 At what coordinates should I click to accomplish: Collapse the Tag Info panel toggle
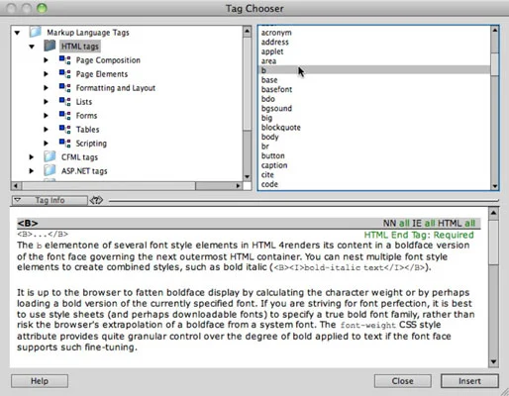(x=50, y=200)
